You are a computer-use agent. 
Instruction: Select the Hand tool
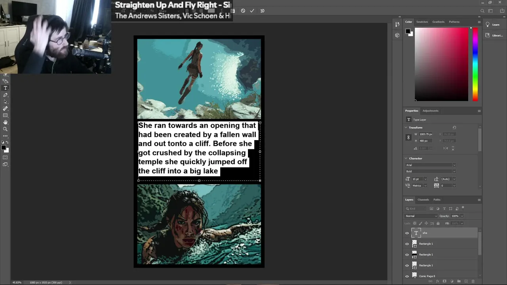coord(5,122)
